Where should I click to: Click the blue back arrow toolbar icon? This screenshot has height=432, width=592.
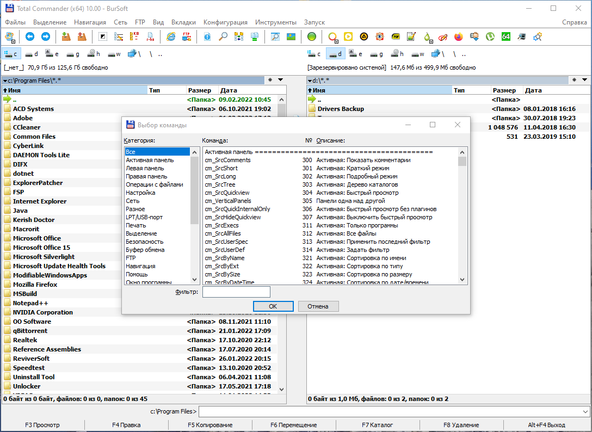[30, 36]
